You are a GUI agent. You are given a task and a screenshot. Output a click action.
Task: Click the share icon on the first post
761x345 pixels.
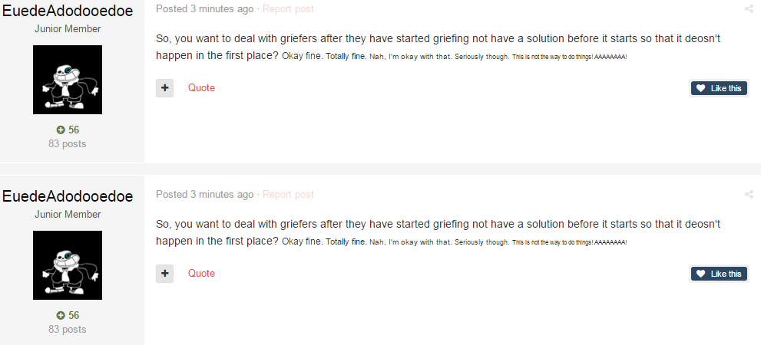click(749, 9)
